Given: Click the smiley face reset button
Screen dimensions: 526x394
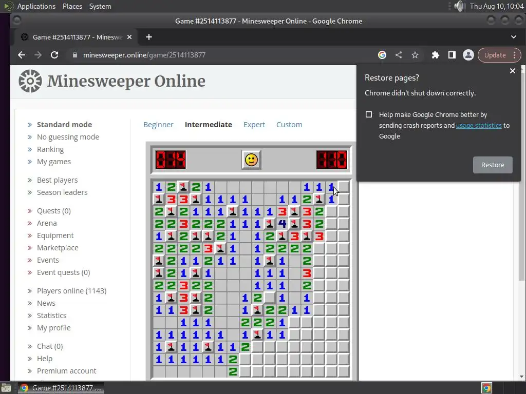Looking at the screenshot, I should pyautogui.click(x=251, y=160).
